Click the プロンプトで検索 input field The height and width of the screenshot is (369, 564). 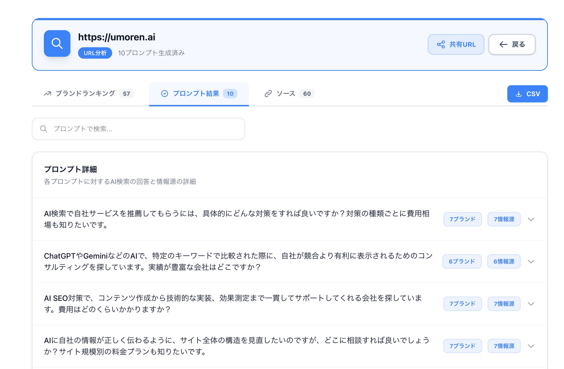145,129
